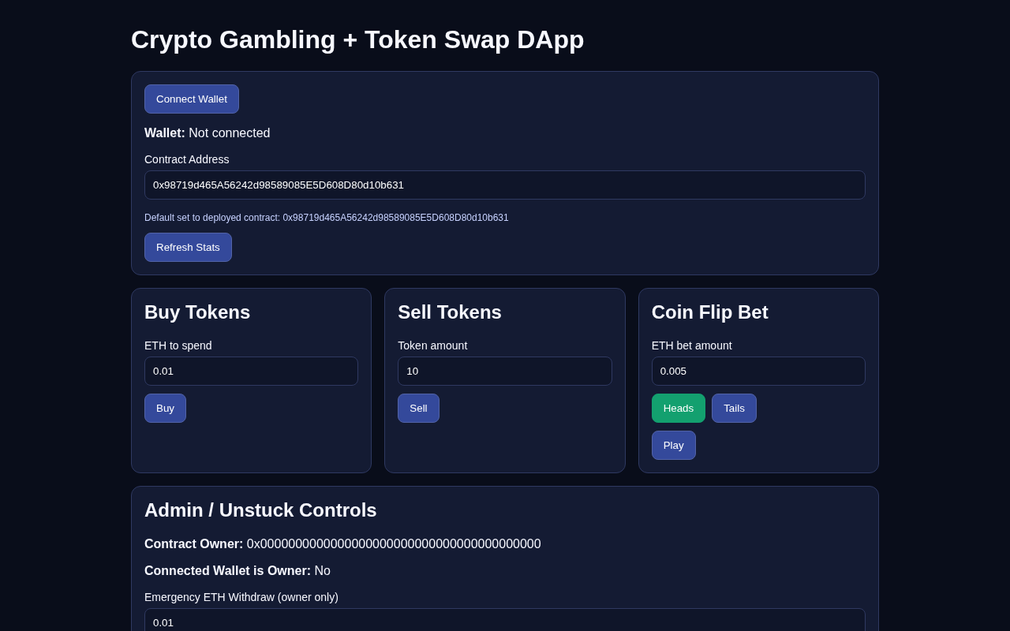Click the ETH bet amount field
Screen dimensions: 1010x631
point(757,372)
